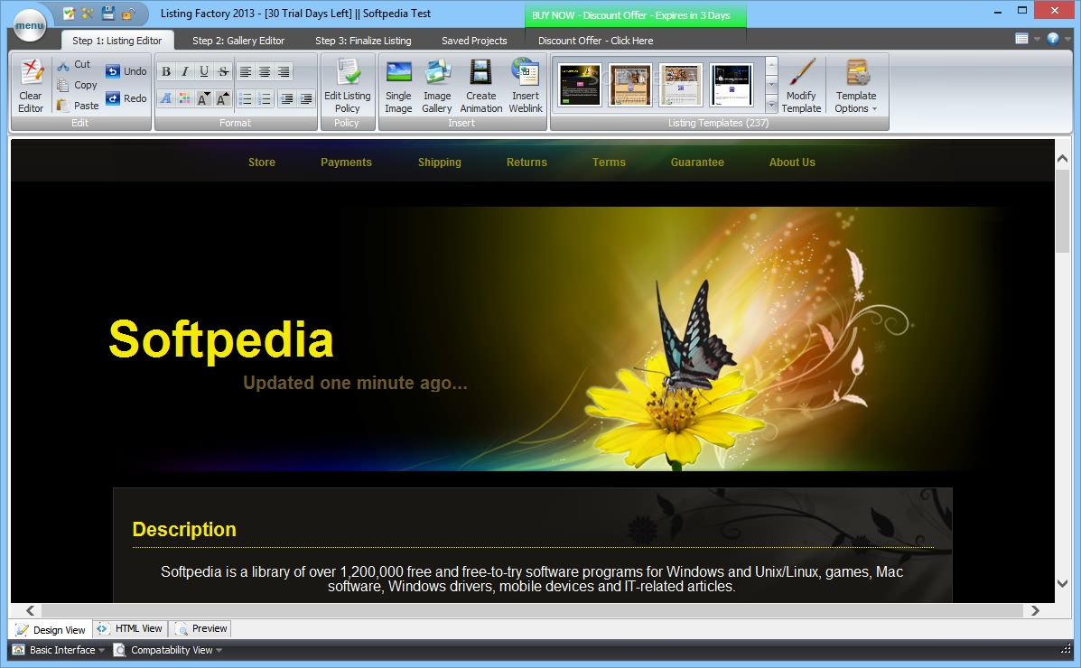Screen dimensions: 1081x668
Task: Cut the selection with scissors icon
Action: [x=74, y=64]
